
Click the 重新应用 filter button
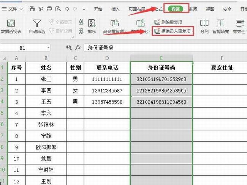pos(60,31)
